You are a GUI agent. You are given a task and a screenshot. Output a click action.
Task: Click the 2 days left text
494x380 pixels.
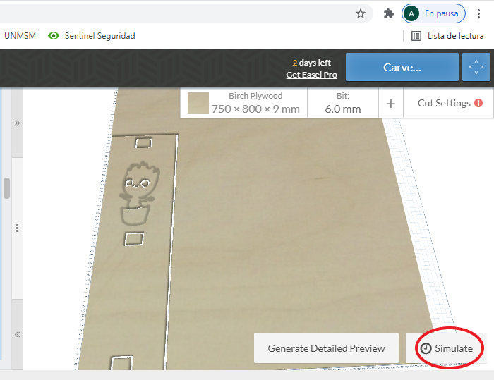point(312,63)
